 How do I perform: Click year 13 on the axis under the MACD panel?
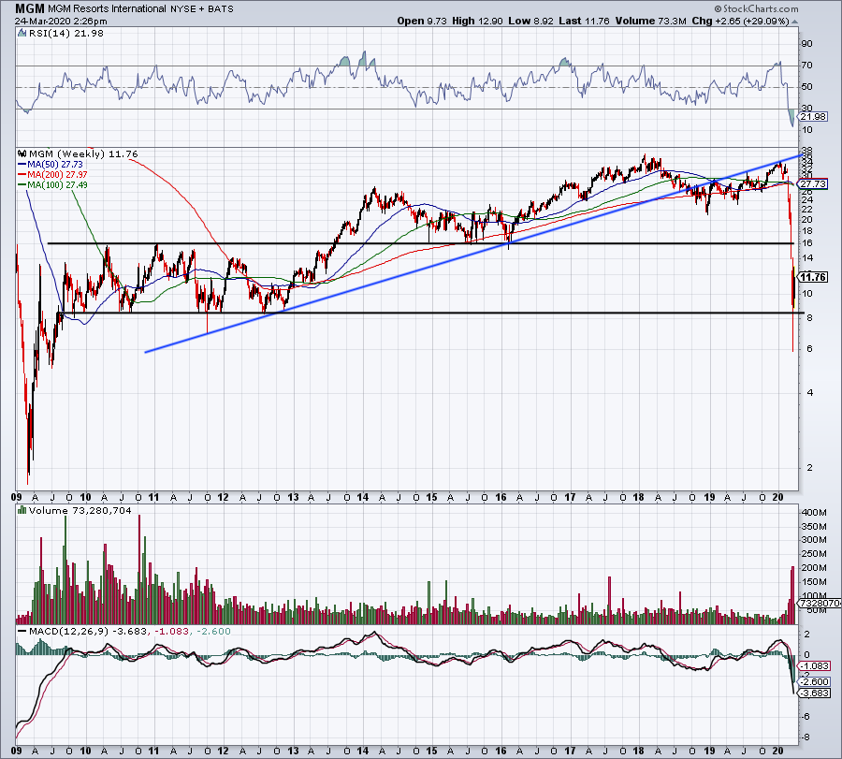(293, 751)
